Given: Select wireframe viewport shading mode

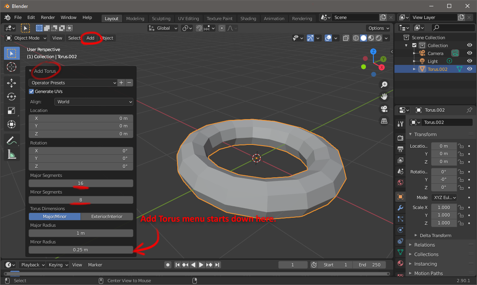Looking at the screenshot, I should [x=356, y=38].
